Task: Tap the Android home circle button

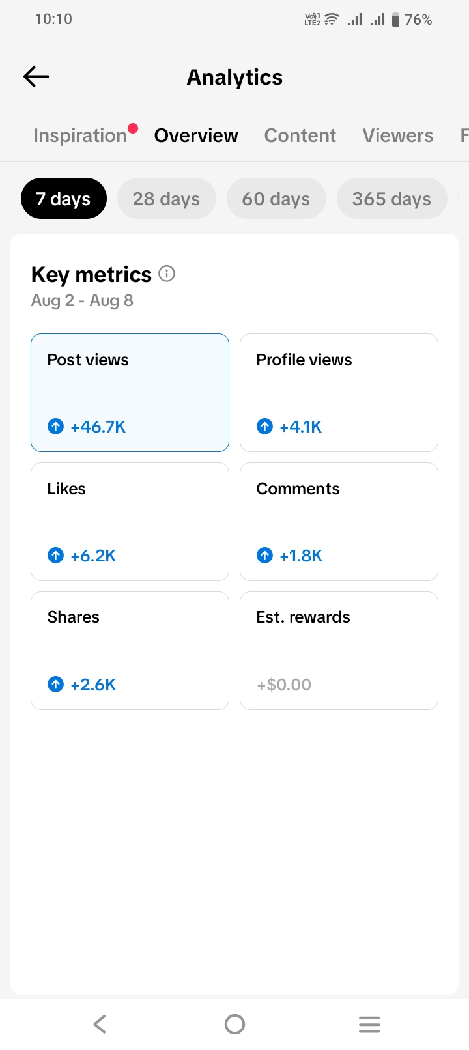Action: tap(234, 1024)
